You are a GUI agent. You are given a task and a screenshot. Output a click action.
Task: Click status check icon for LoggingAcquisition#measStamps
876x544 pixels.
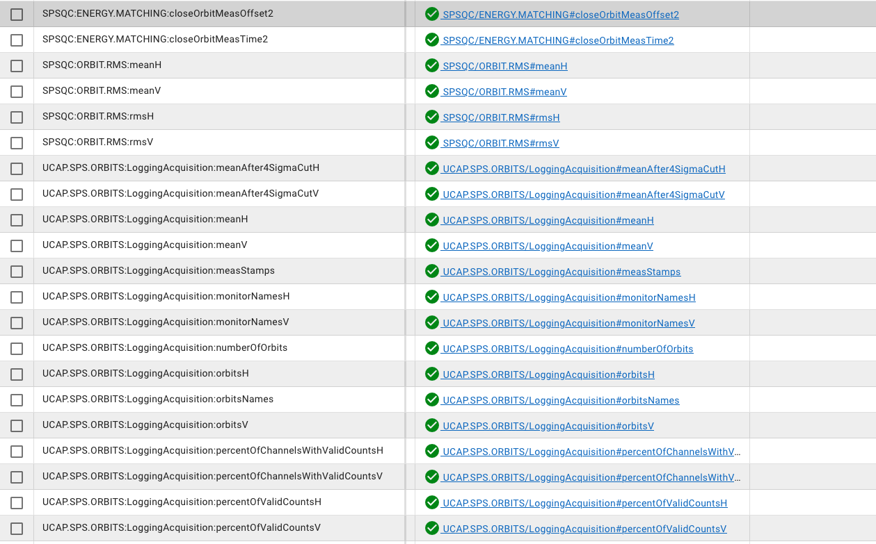(432, 271)
